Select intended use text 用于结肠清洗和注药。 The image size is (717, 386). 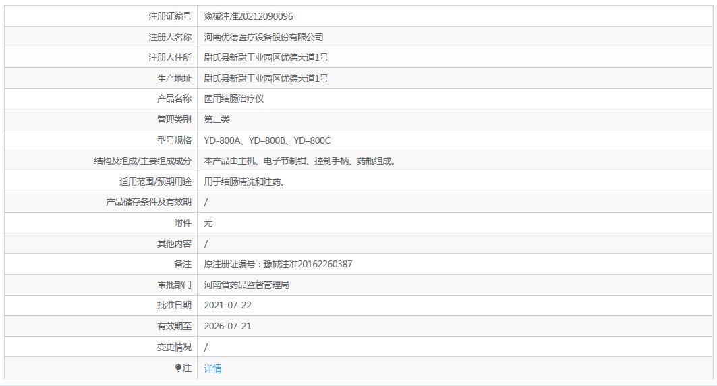[245, 182]
